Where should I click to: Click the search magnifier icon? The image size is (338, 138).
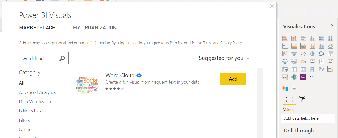pos(62,59)
